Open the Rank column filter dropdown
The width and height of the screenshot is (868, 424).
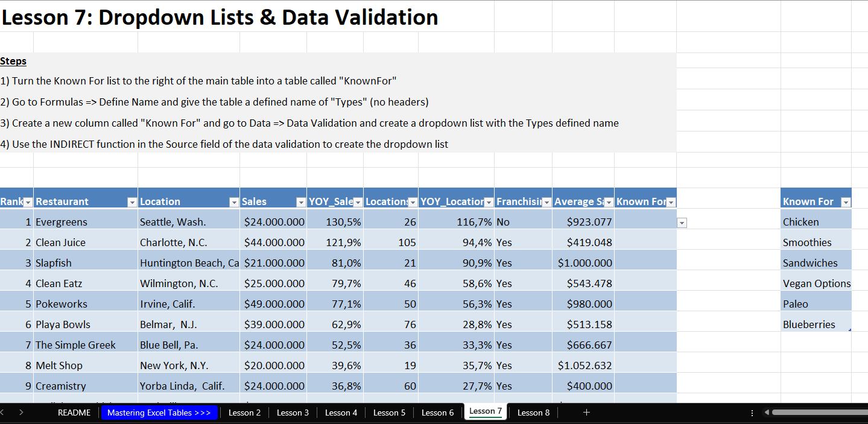(29, 202)
